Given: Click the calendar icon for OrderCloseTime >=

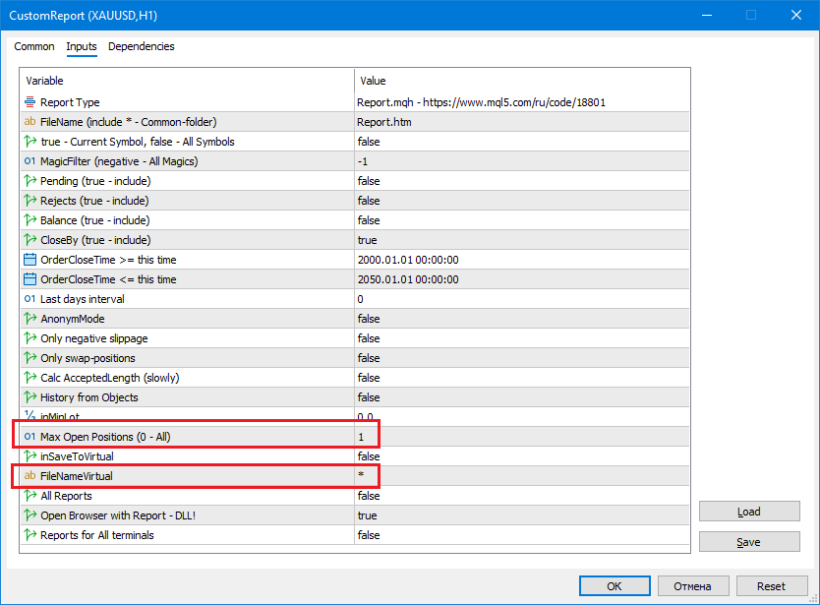Looking at the screenshot, I should pos(29,260).
